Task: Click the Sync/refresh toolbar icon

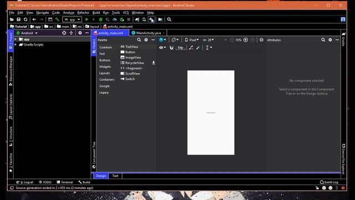Action: tap(26, 19)
